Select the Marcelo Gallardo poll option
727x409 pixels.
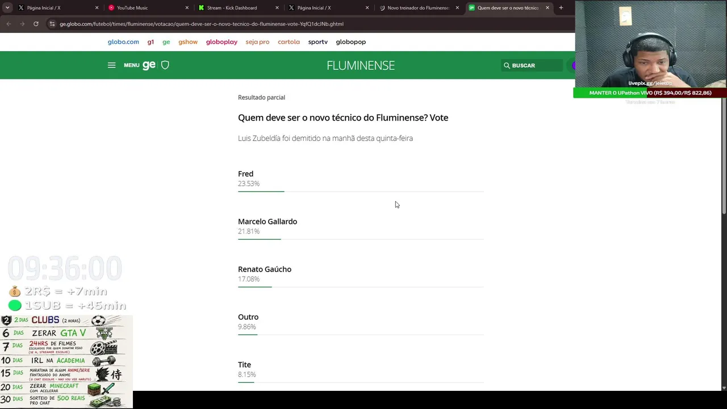[268, 222]
